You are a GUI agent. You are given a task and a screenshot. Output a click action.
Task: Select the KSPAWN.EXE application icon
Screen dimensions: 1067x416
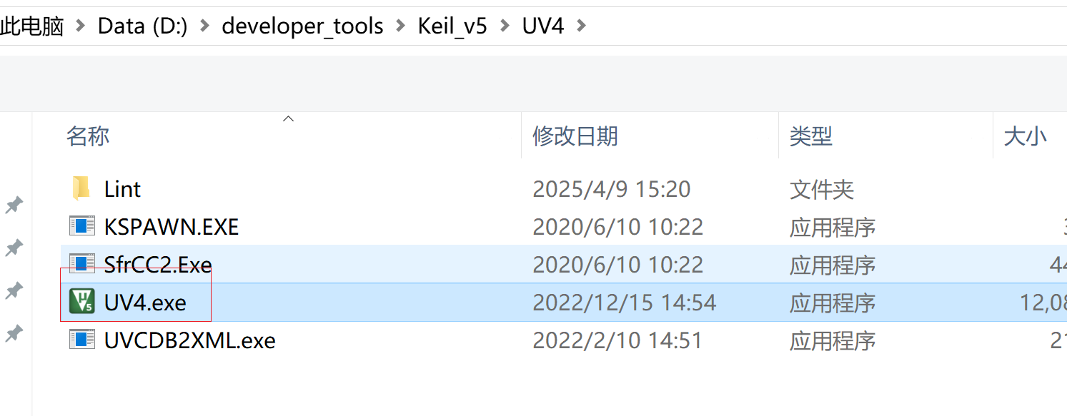point(82,226)
